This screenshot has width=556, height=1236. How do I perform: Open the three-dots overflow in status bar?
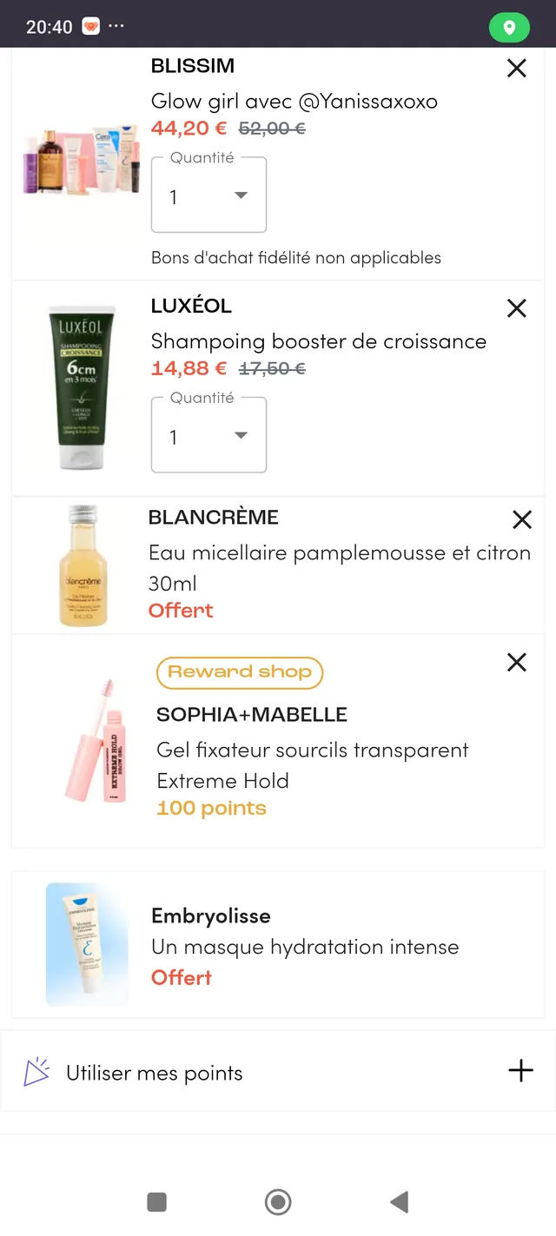click(x=116, y=27)
